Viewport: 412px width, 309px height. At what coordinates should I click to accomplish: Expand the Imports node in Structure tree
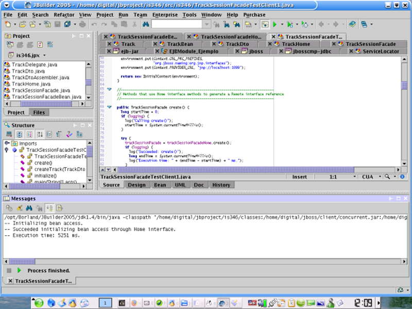tap(6, 143)
